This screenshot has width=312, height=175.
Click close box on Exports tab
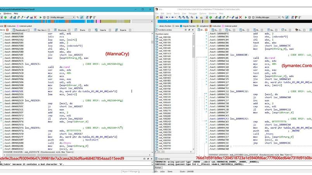130,30
